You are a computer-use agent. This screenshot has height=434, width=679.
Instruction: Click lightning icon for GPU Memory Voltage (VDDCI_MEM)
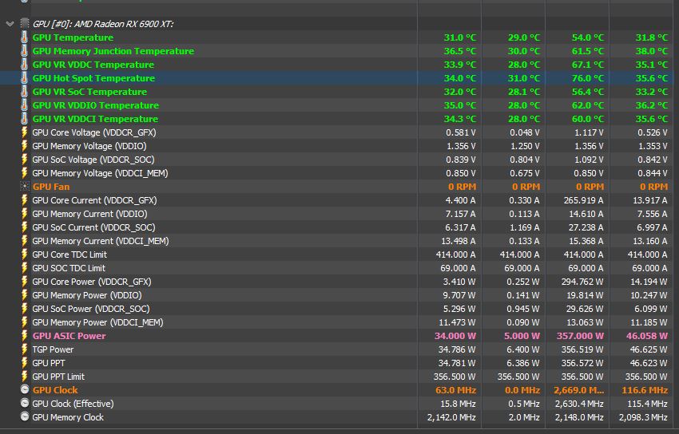click(25, 173)
